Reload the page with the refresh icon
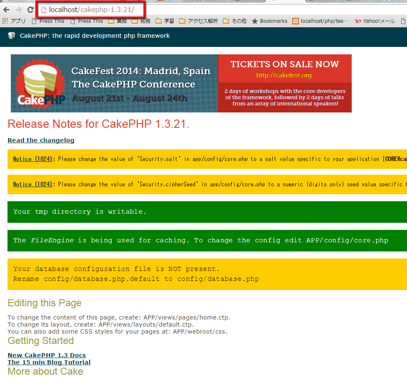Screen dimensions: 407x378 30,10
